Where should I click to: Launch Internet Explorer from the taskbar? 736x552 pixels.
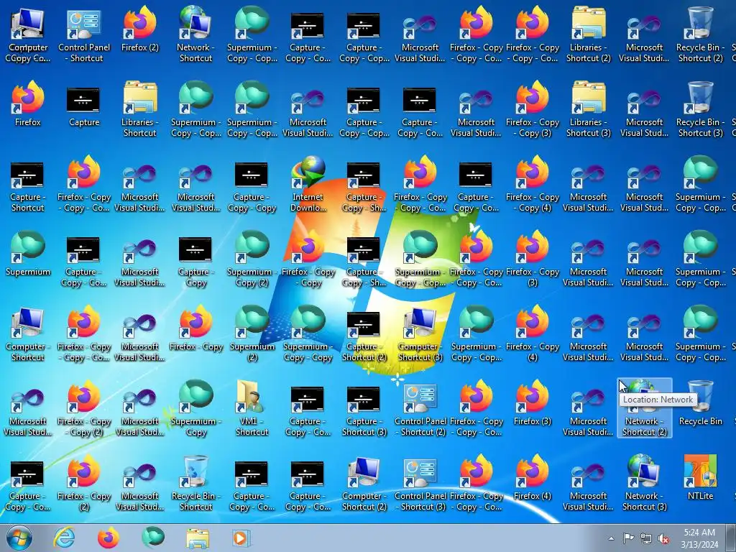pos(64,538)
